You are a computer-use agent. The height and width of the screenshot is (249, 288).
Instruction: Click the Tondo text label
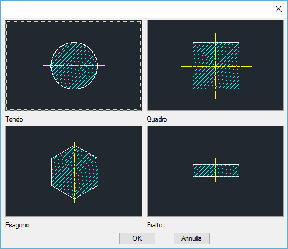click(x=14, y=119)
